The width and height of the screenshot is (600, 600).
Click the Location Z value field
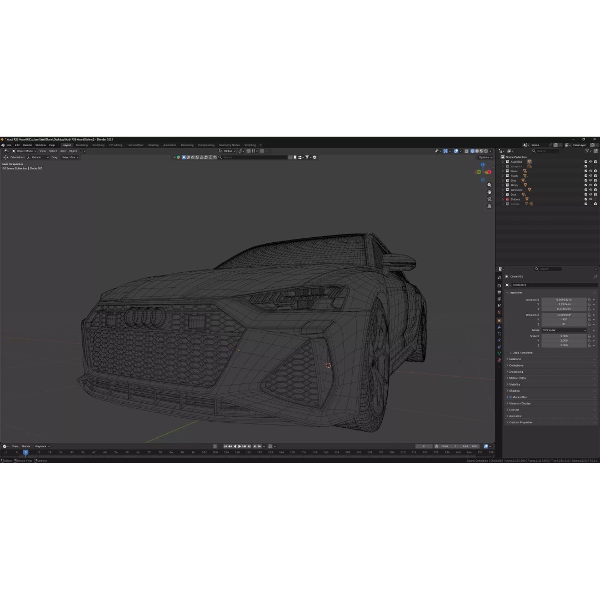point(564,309)
